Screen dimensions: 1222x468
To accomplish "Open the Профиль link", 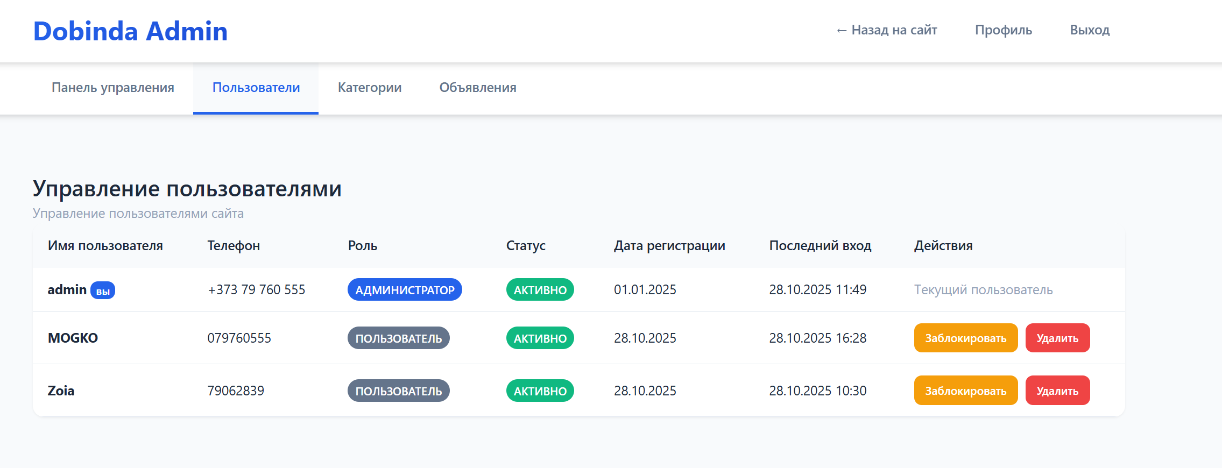I will pos(1003,30).
